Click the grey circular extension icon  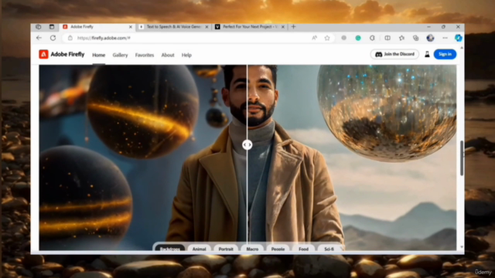tap(343, 38)
